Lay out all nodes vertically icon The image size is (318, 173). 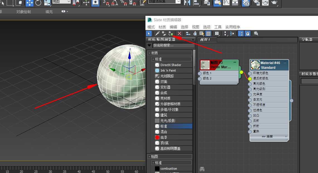coord(225,33)
